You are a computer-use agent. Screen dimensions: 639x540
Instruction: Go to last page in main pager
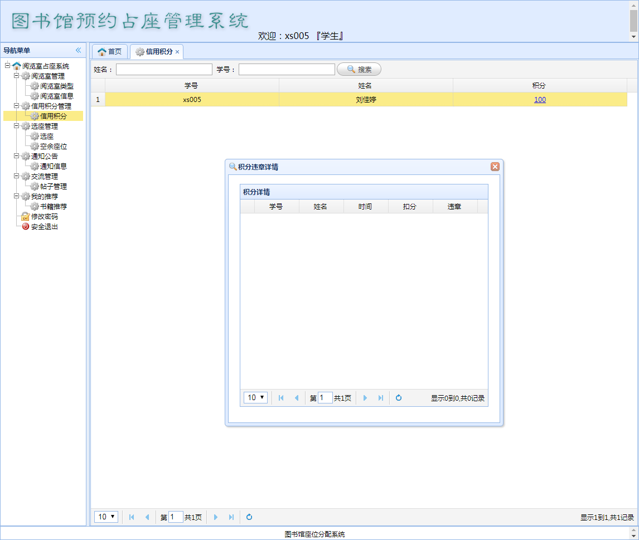tap(231, 517)
